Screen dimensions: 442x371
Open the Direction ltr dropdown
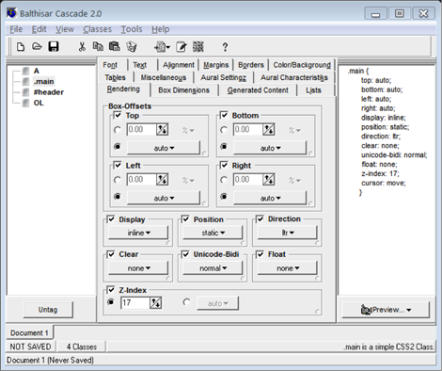tap(288, 233)
